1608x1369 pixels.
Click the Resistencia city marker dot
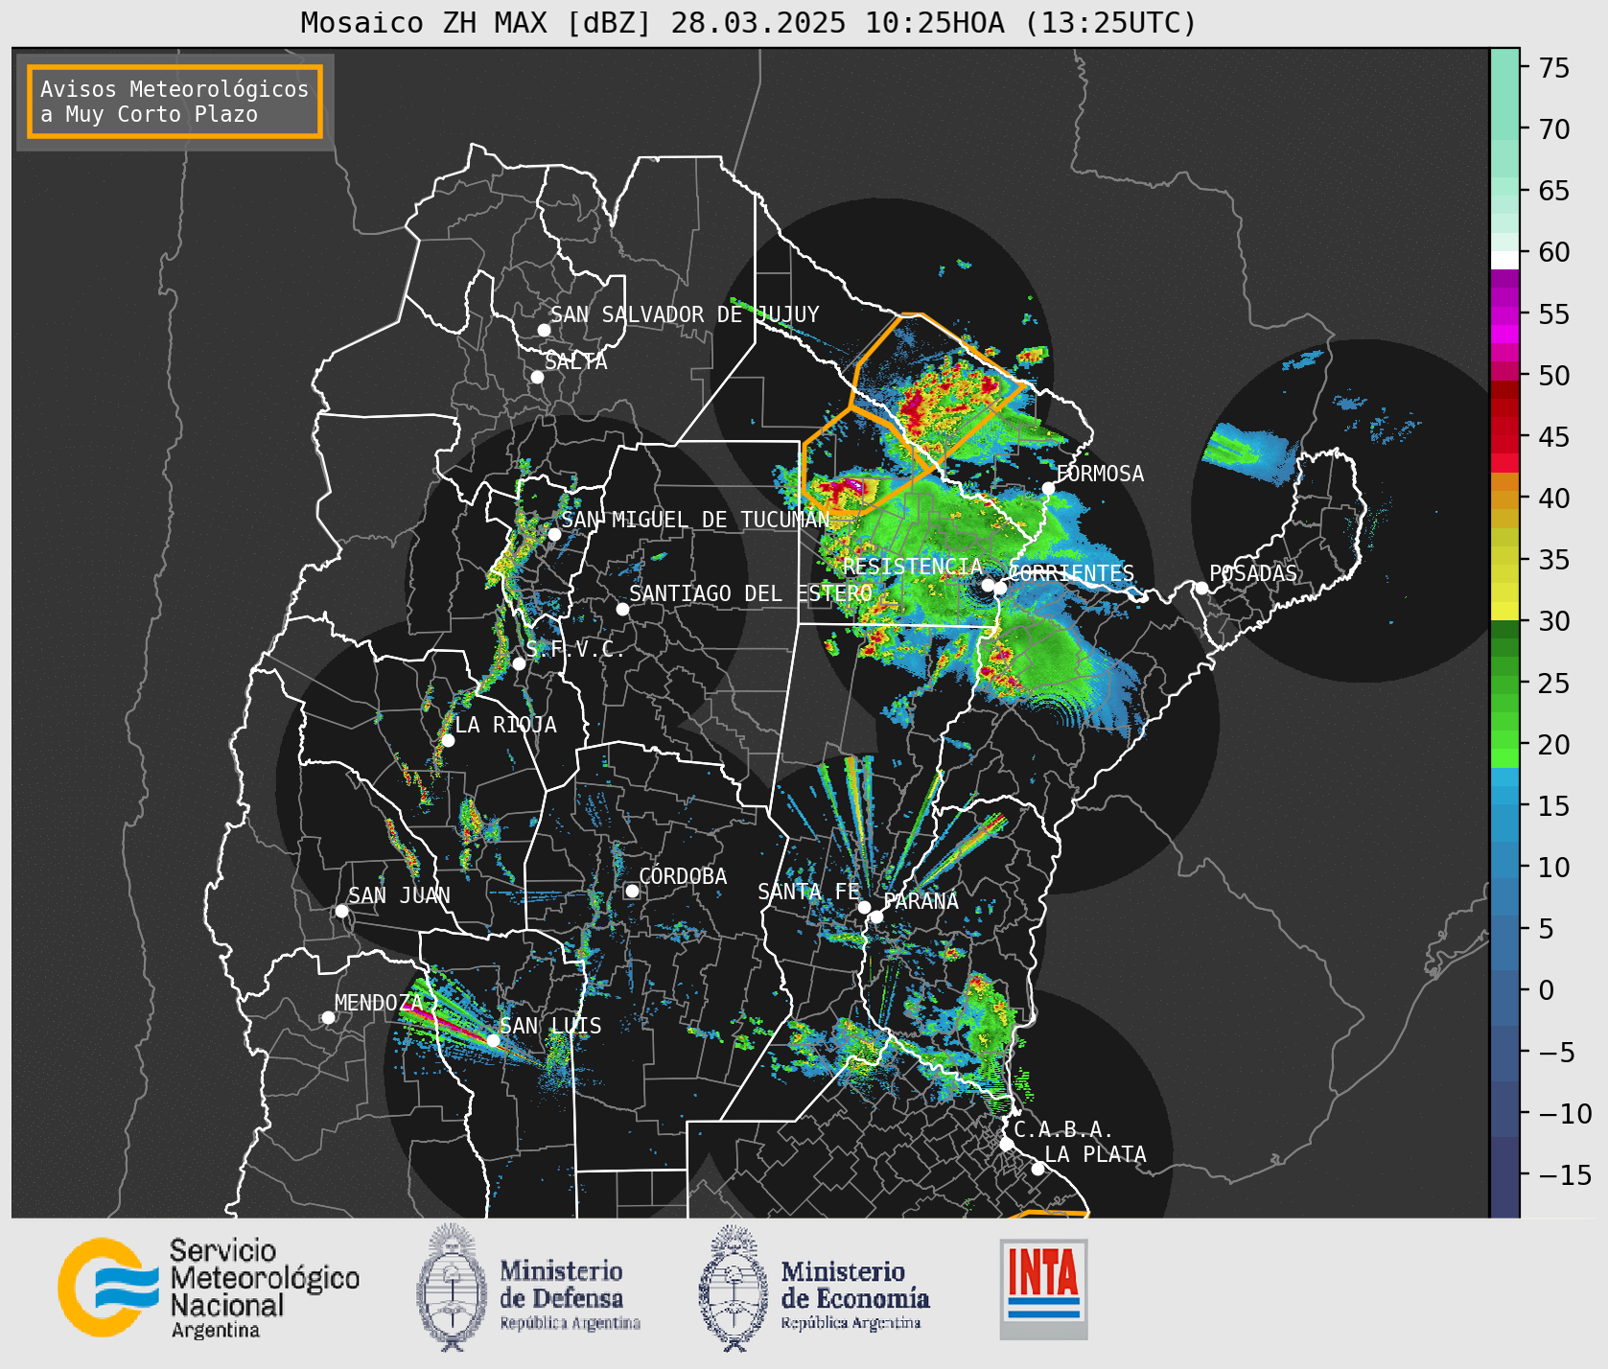(988, 585)
